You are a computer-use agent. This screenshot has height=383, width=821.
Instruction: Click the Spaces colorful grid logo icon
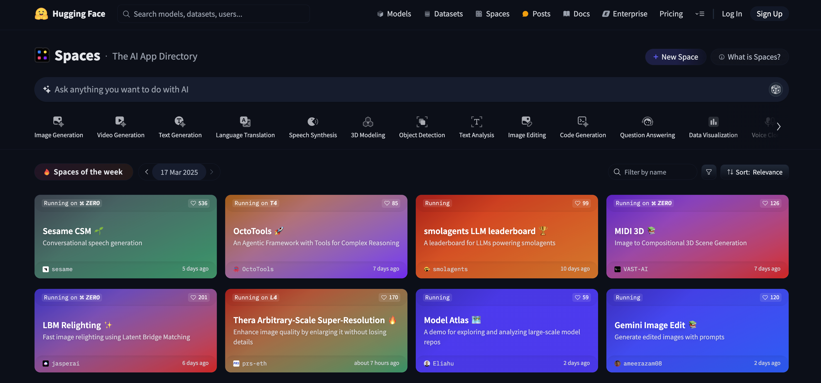[42, 55]
